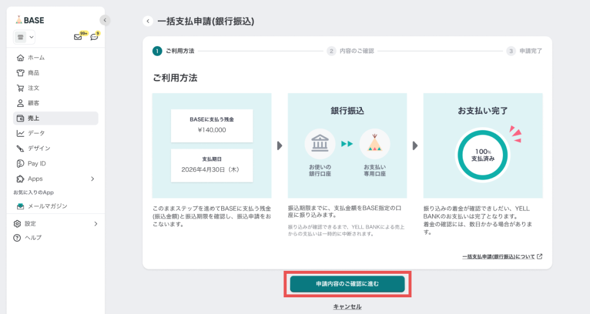Click 申請内容のご確認に進む button
The image size is (590, 314).
[x=347, y=284]
